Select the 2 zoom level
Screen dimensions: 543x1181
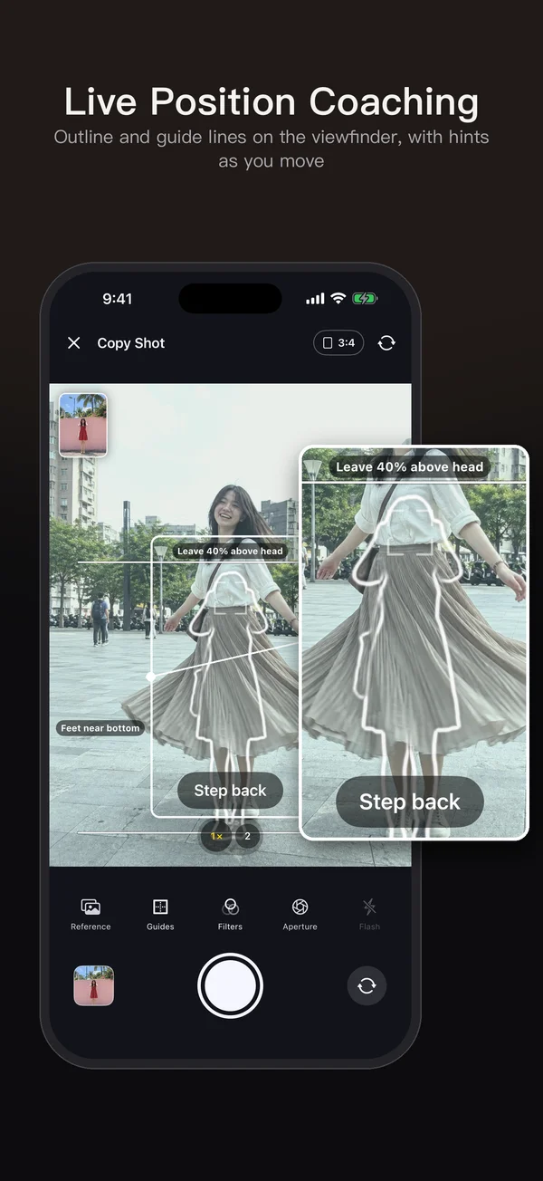248,836
